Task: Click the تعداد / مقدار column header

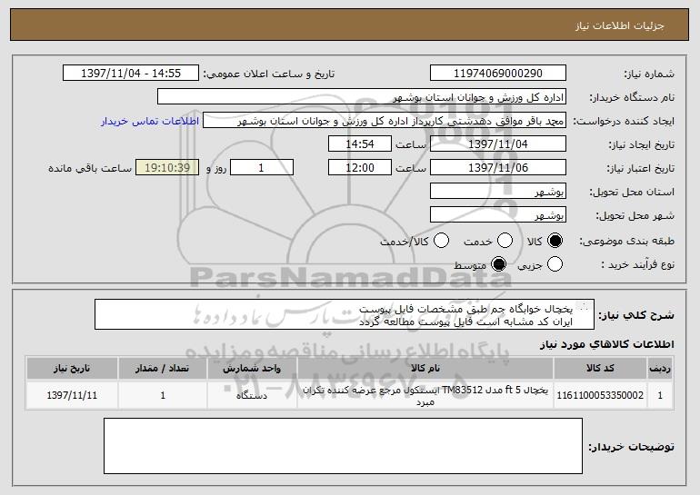Action: (x=163, y=369)
